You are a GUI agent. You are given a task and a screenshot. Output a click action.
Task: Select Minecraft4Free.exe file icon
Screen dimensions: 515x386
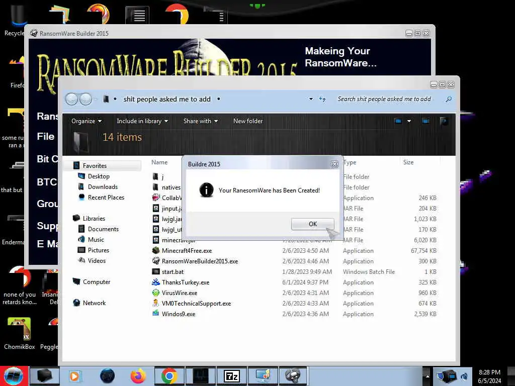[x=156, y=250]
